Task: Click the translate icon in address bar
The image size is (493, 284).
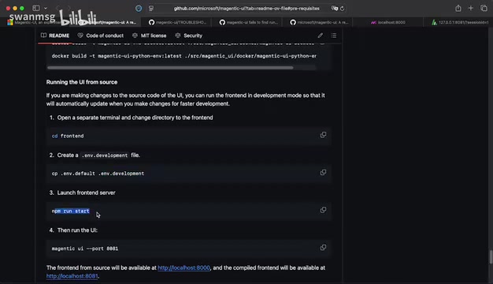Action: (334, 9)
